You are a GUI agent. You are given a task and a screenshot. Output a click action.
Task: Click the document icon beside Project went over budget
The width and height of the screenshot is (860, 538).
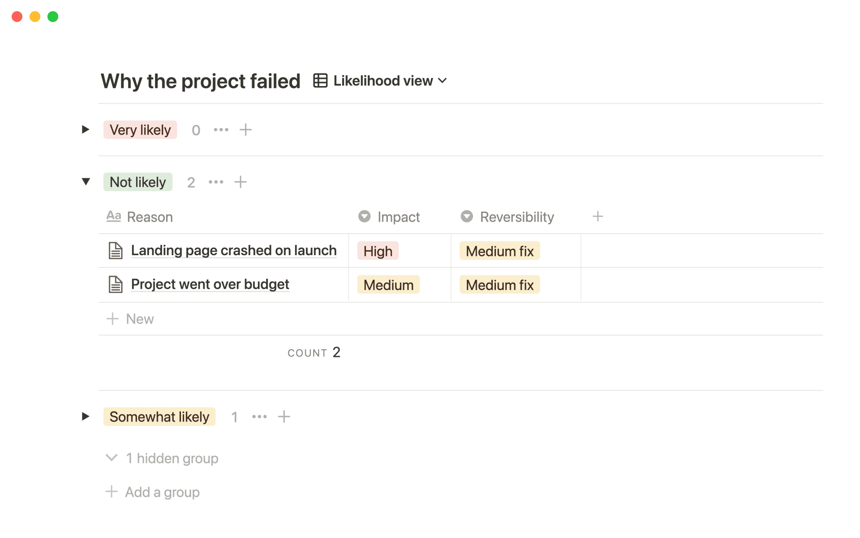point(115,284)
